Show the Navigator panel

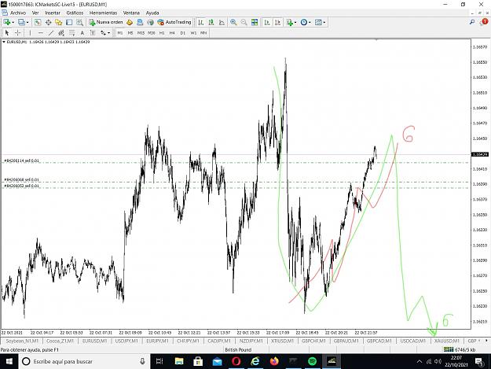59,22
